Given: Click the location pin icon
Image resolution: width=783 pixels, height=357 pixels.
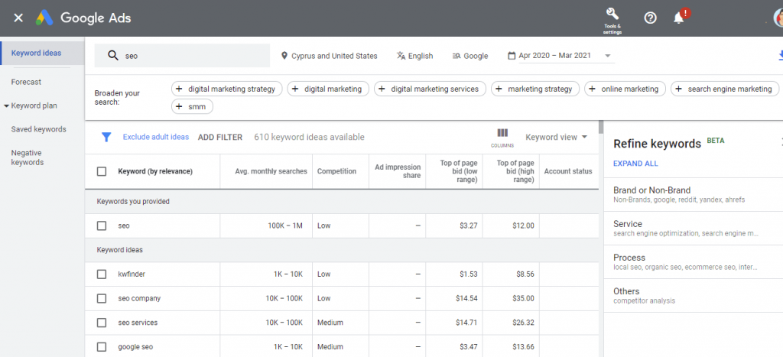Looking at the screenshot, I should 284,56.
